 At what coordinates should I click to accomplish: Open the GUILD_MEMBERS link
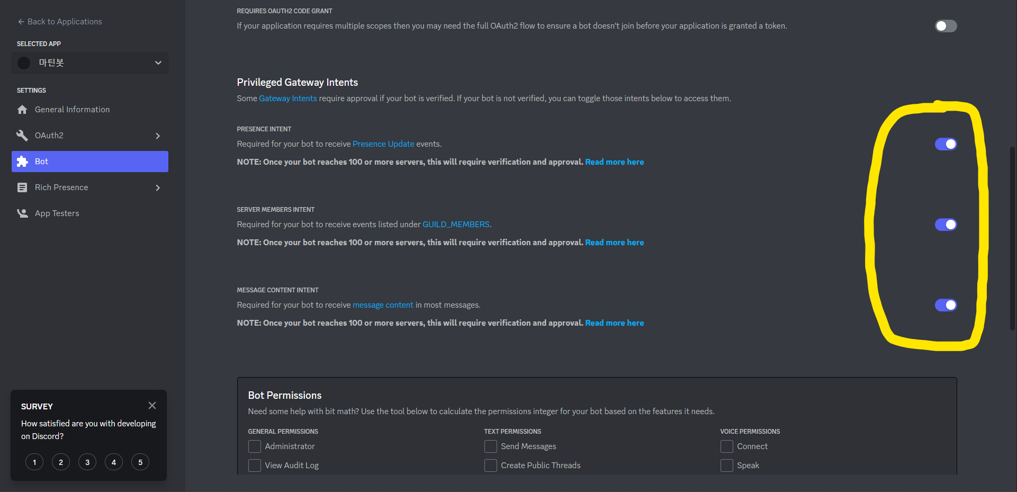coord(456,225)
